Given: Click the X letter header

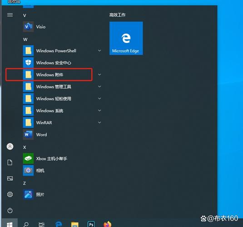Looking at the screenshot, I should tap(25, 147).
